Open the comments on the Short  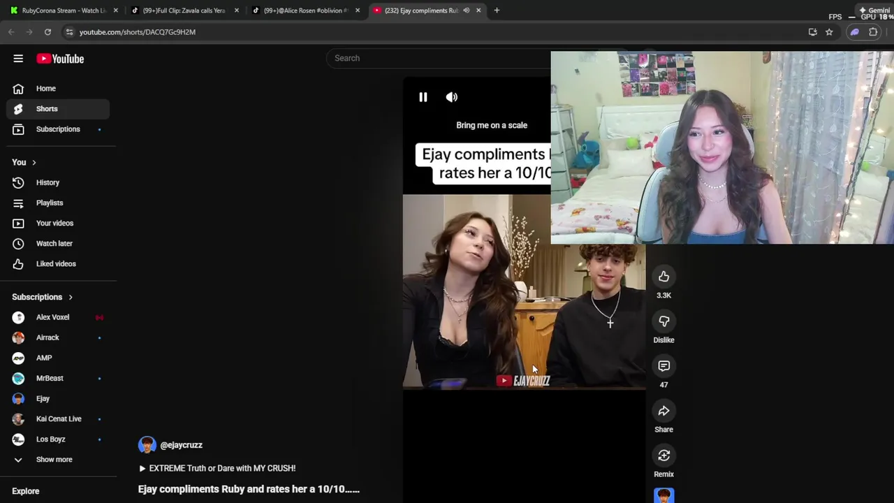(x=664, y=366)
